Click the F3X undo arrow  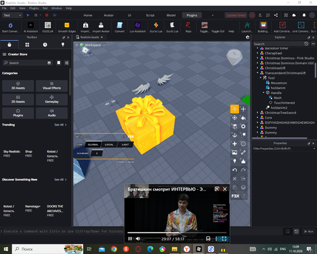click(235, 170)
